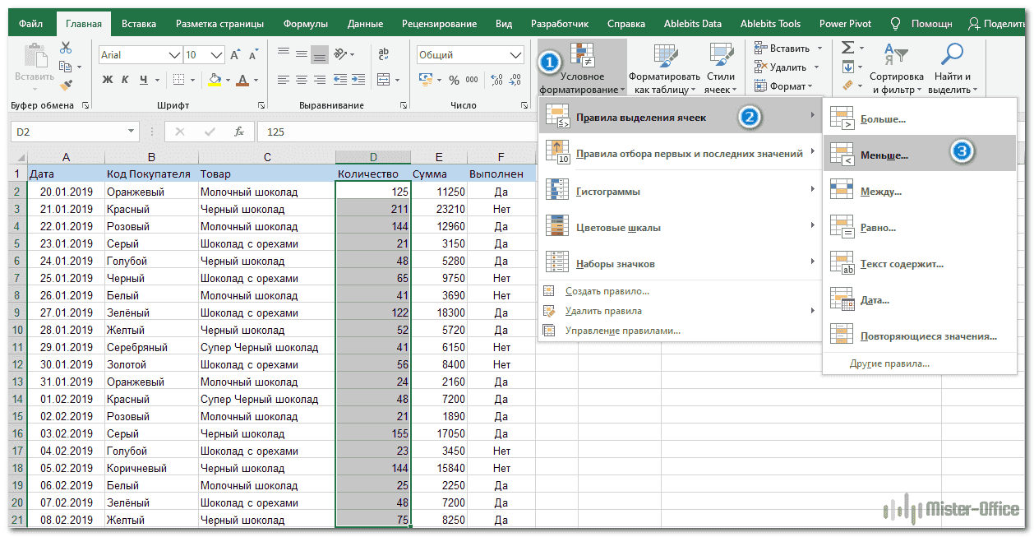
Task: Switch to the 'Формулы' ribbon tab
Action: (305, 24)
